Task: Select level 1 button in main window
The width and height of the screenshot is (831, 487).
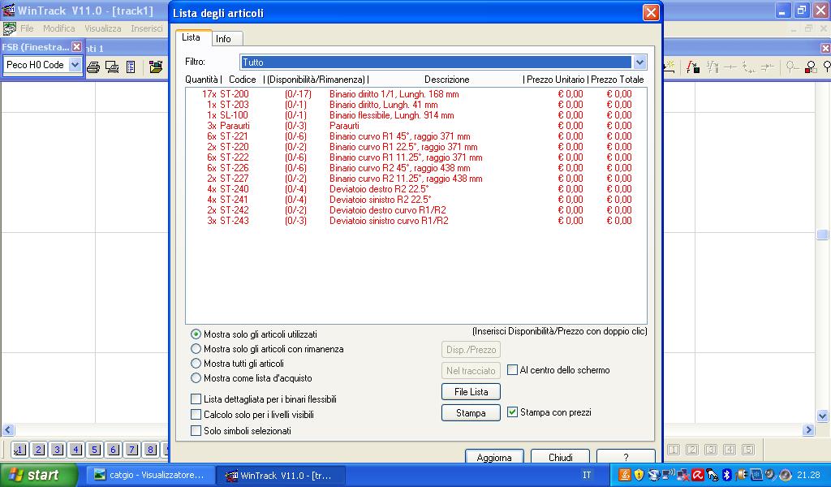Action: (x=19, y=450)
